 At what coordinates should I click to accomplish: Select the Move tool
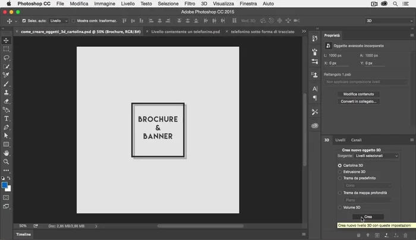click(x=7, y=40)
